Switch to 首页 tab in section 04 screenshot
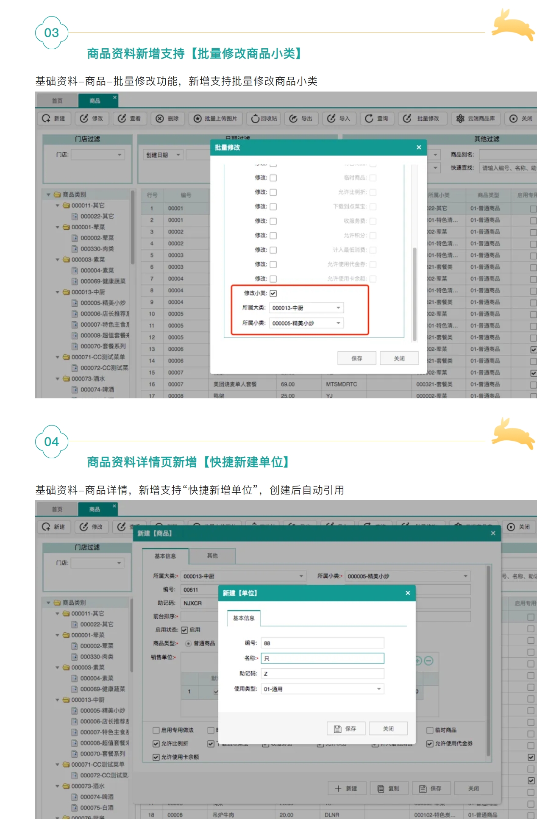The height and width of the screenshot is (834, 559). click(57, 509)
